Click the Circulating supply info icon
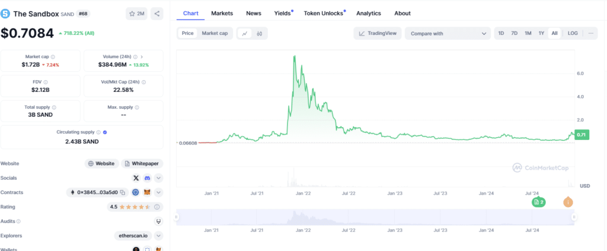 tap(98, 132)
